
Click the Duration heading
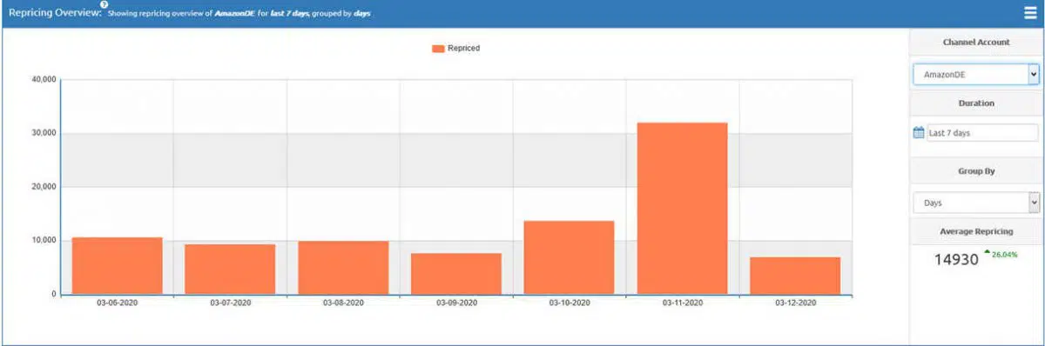coord(976,103)
